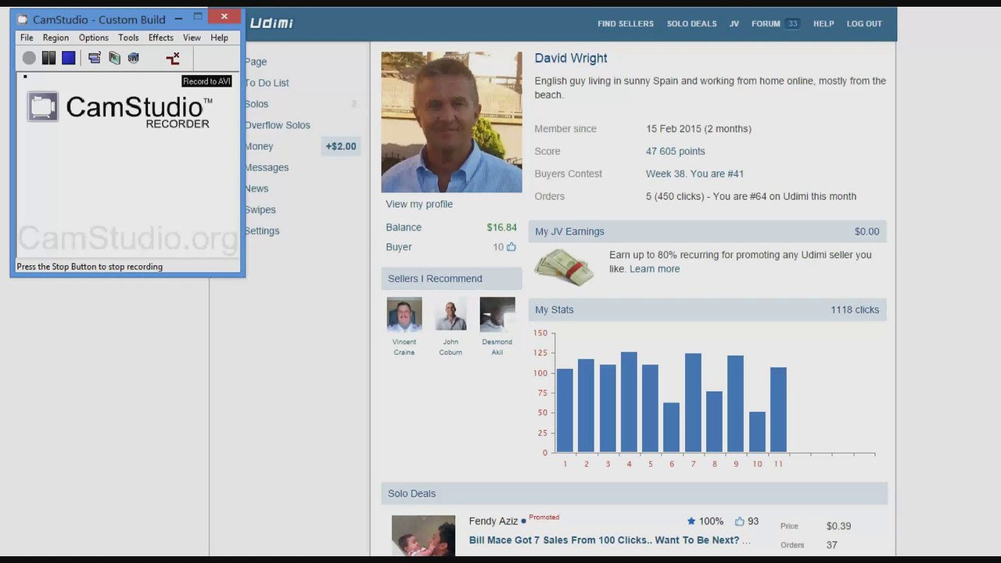The height and width of the screenshot is (563, 1001).
Task: Open Money in the sidebar
Action: tap(259, 146)
